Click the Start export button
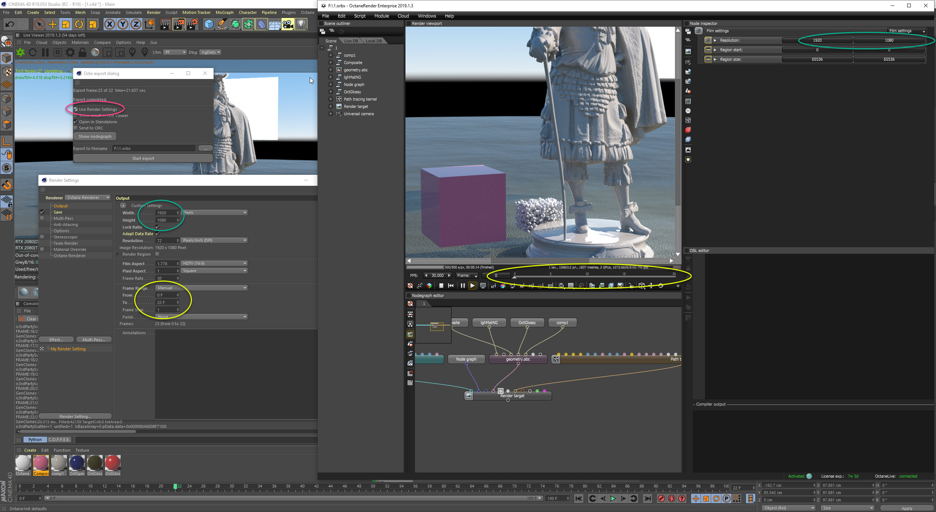936x512 pixels. [x=143, y=158]
